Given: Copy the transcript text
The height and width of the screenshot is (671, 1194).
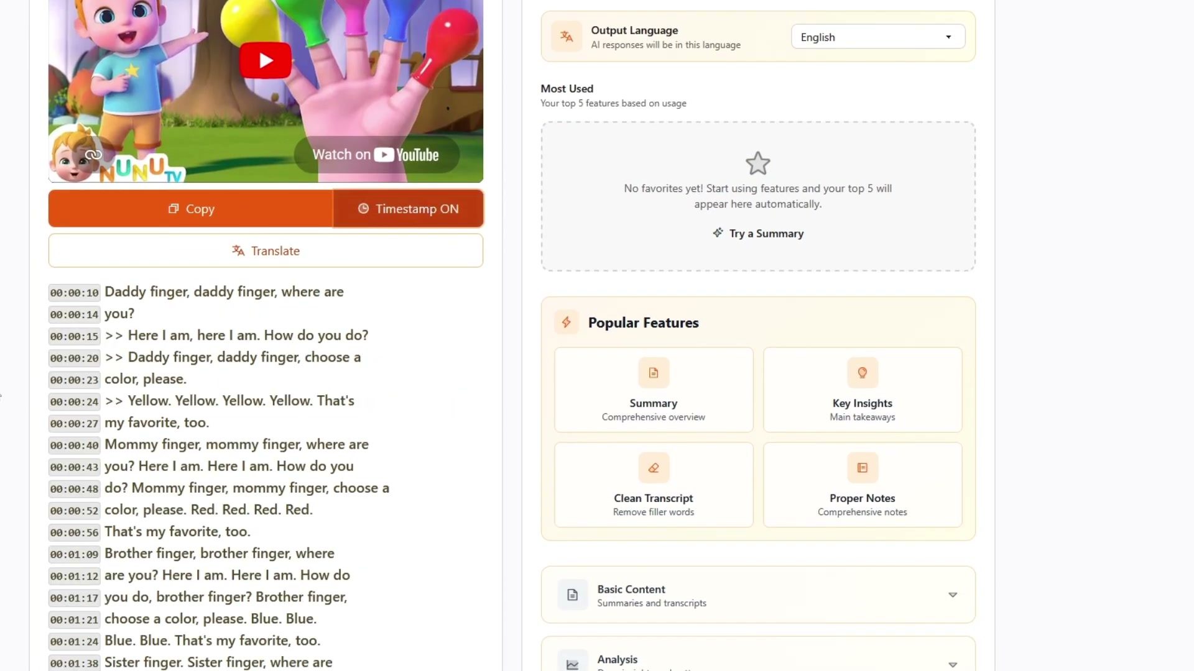Looking at the screenshot, I should 191,209.
